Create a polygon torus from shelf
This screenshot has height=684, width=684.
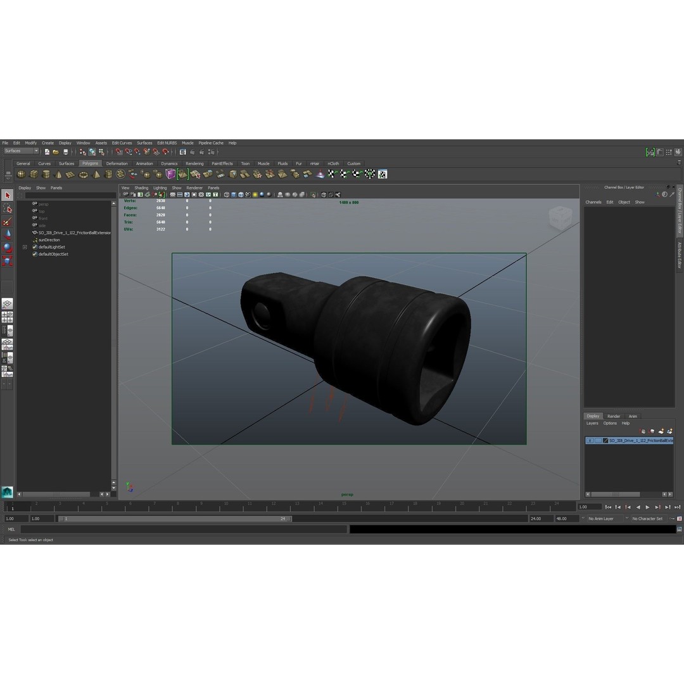[x=83, y=174]
